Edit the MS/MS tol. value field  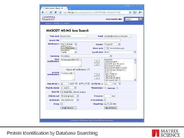point(108,84)
